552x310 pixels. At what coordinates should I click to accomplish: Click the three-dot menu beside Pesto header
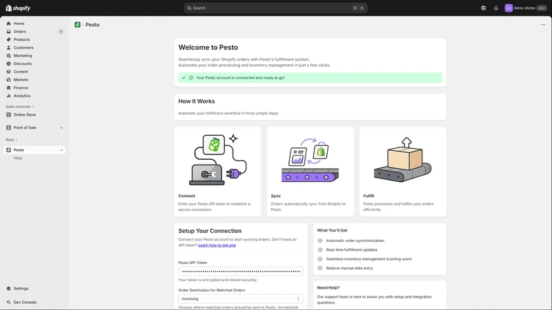click(x=543, y=25)
